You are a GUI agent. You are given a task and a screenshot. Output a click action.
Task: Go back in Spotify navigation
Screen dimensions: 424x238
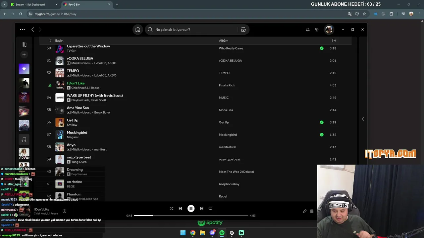click(x=32, y=29)
